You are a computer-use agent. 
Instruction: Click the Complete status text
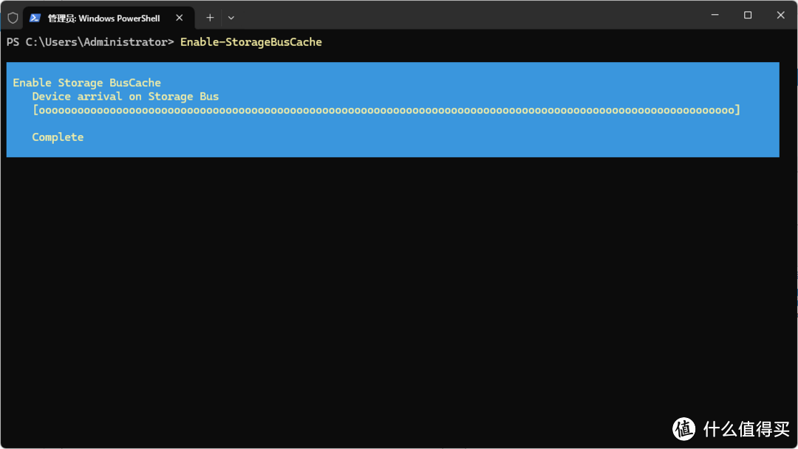pos(58,137)
